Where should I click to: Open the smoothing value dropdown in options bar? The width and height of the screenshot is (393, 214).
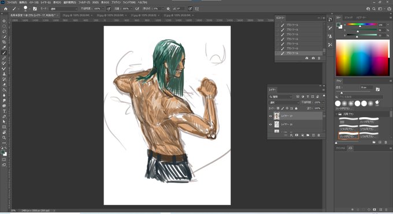click(163, 9)
